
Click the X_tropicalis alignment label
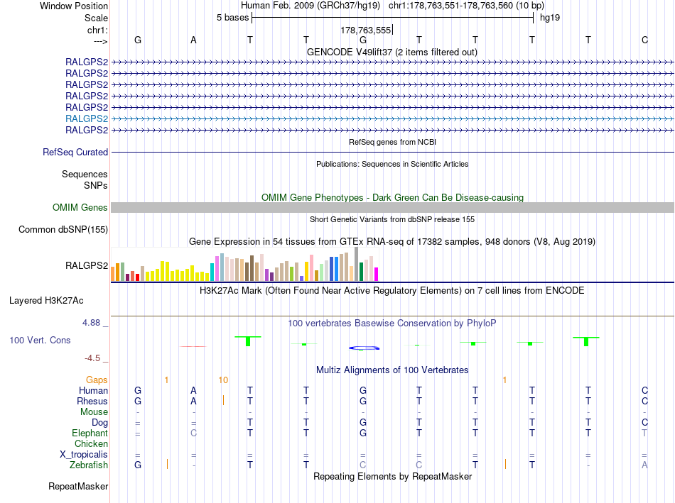point(84,455)
